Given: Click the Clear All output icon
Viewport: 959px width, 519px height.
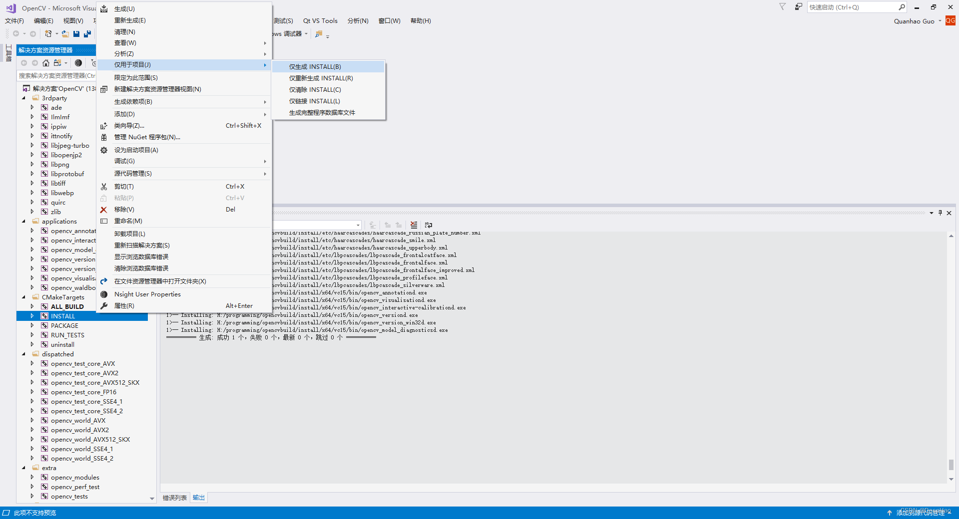Looking at the screenshot, I should (414, 225).
